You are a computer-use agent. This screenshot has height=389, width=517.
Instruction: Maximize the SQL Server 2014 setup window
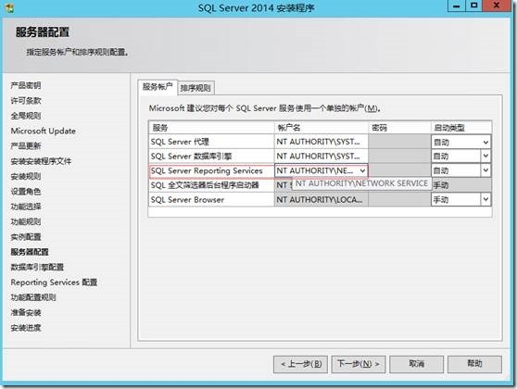click(474, 6)
